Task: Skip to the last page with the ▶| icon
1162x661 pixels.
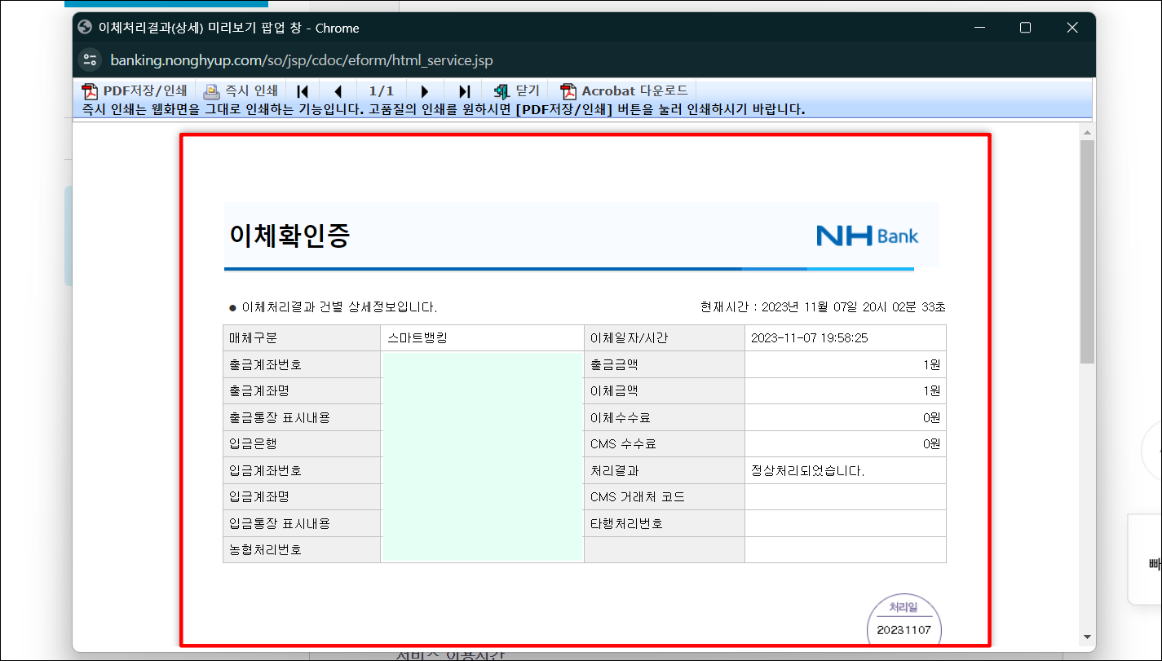Action: (463, 90)
